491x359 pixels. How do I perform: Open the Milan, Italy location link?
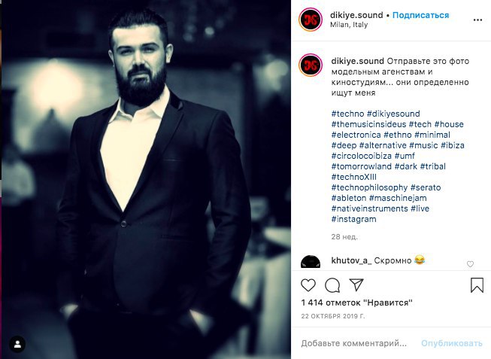point(349,25)
